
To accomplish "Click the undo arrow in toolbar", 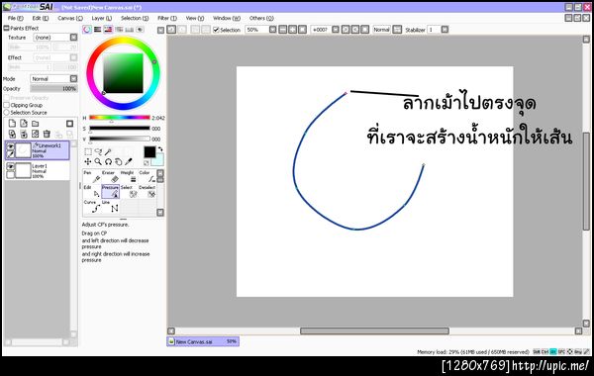I will click(x=171, y=30).
